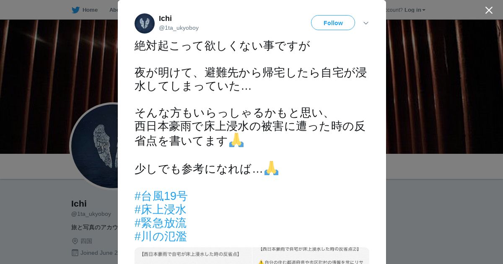
Task: Click the @1ta_ukyoboy handle on the profile
Action: pyautogui.click(x=91, y=214)
